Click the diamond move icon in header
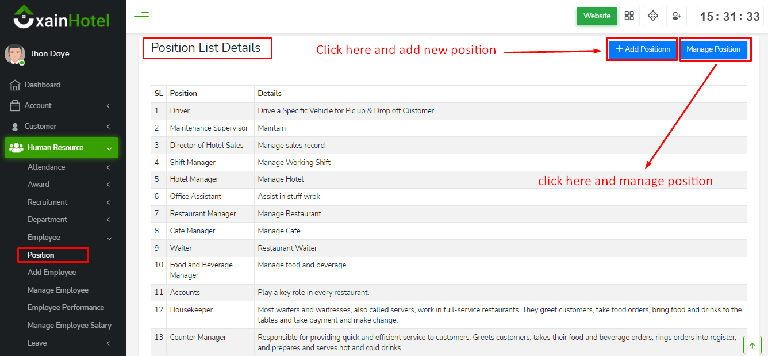This screenshot has height=356, width=768. point(653,16)
